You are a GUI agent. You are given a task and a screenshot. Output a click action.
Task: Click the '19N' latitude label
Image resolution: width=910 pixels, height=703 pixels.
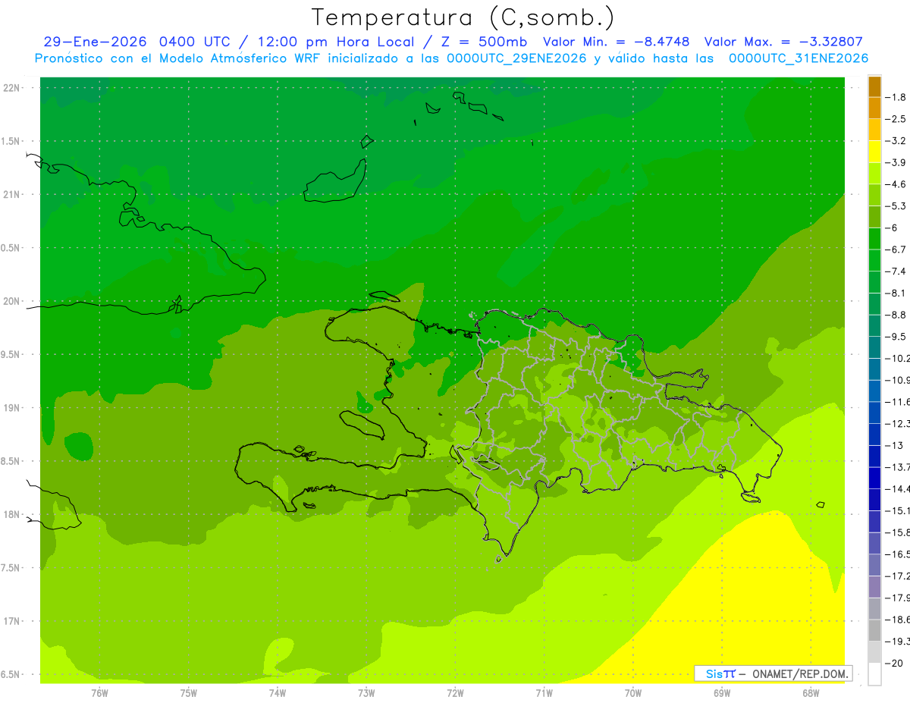click(13, 408)
